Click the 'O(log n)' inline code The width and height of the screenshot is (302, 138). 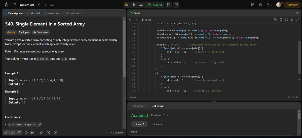43,59
